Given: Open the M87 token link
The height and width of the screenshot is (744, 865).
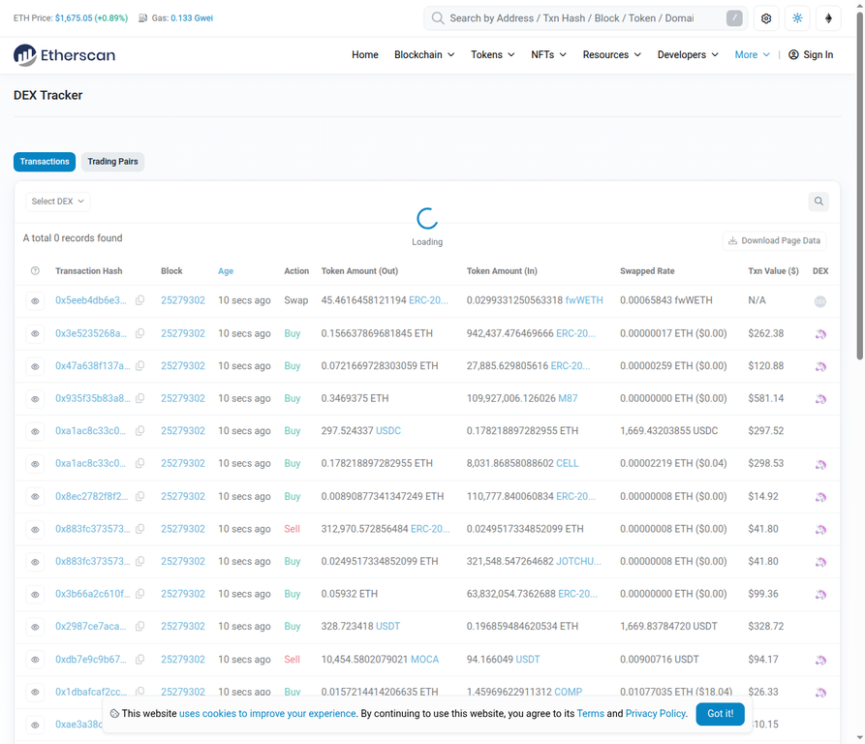Looking at the screenshot, I should (568, 398).
